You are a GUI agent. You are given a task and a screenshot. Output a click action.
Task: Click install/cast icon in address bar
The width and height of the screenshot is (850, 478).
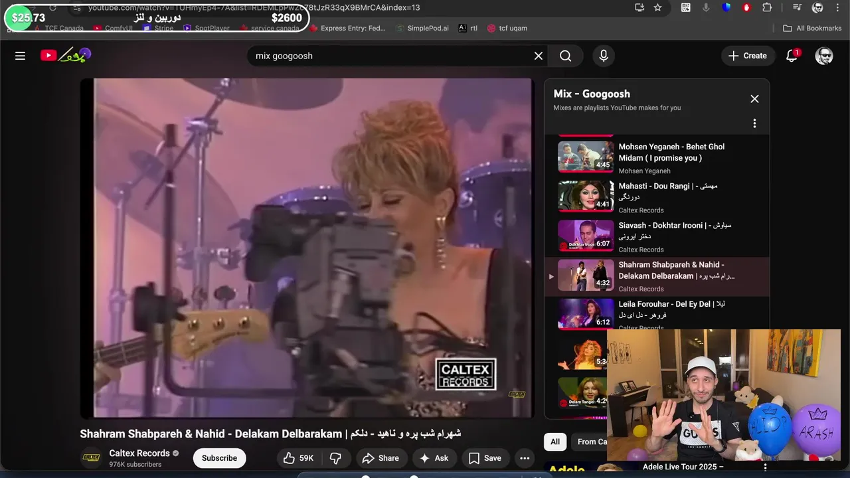[639, 7]
